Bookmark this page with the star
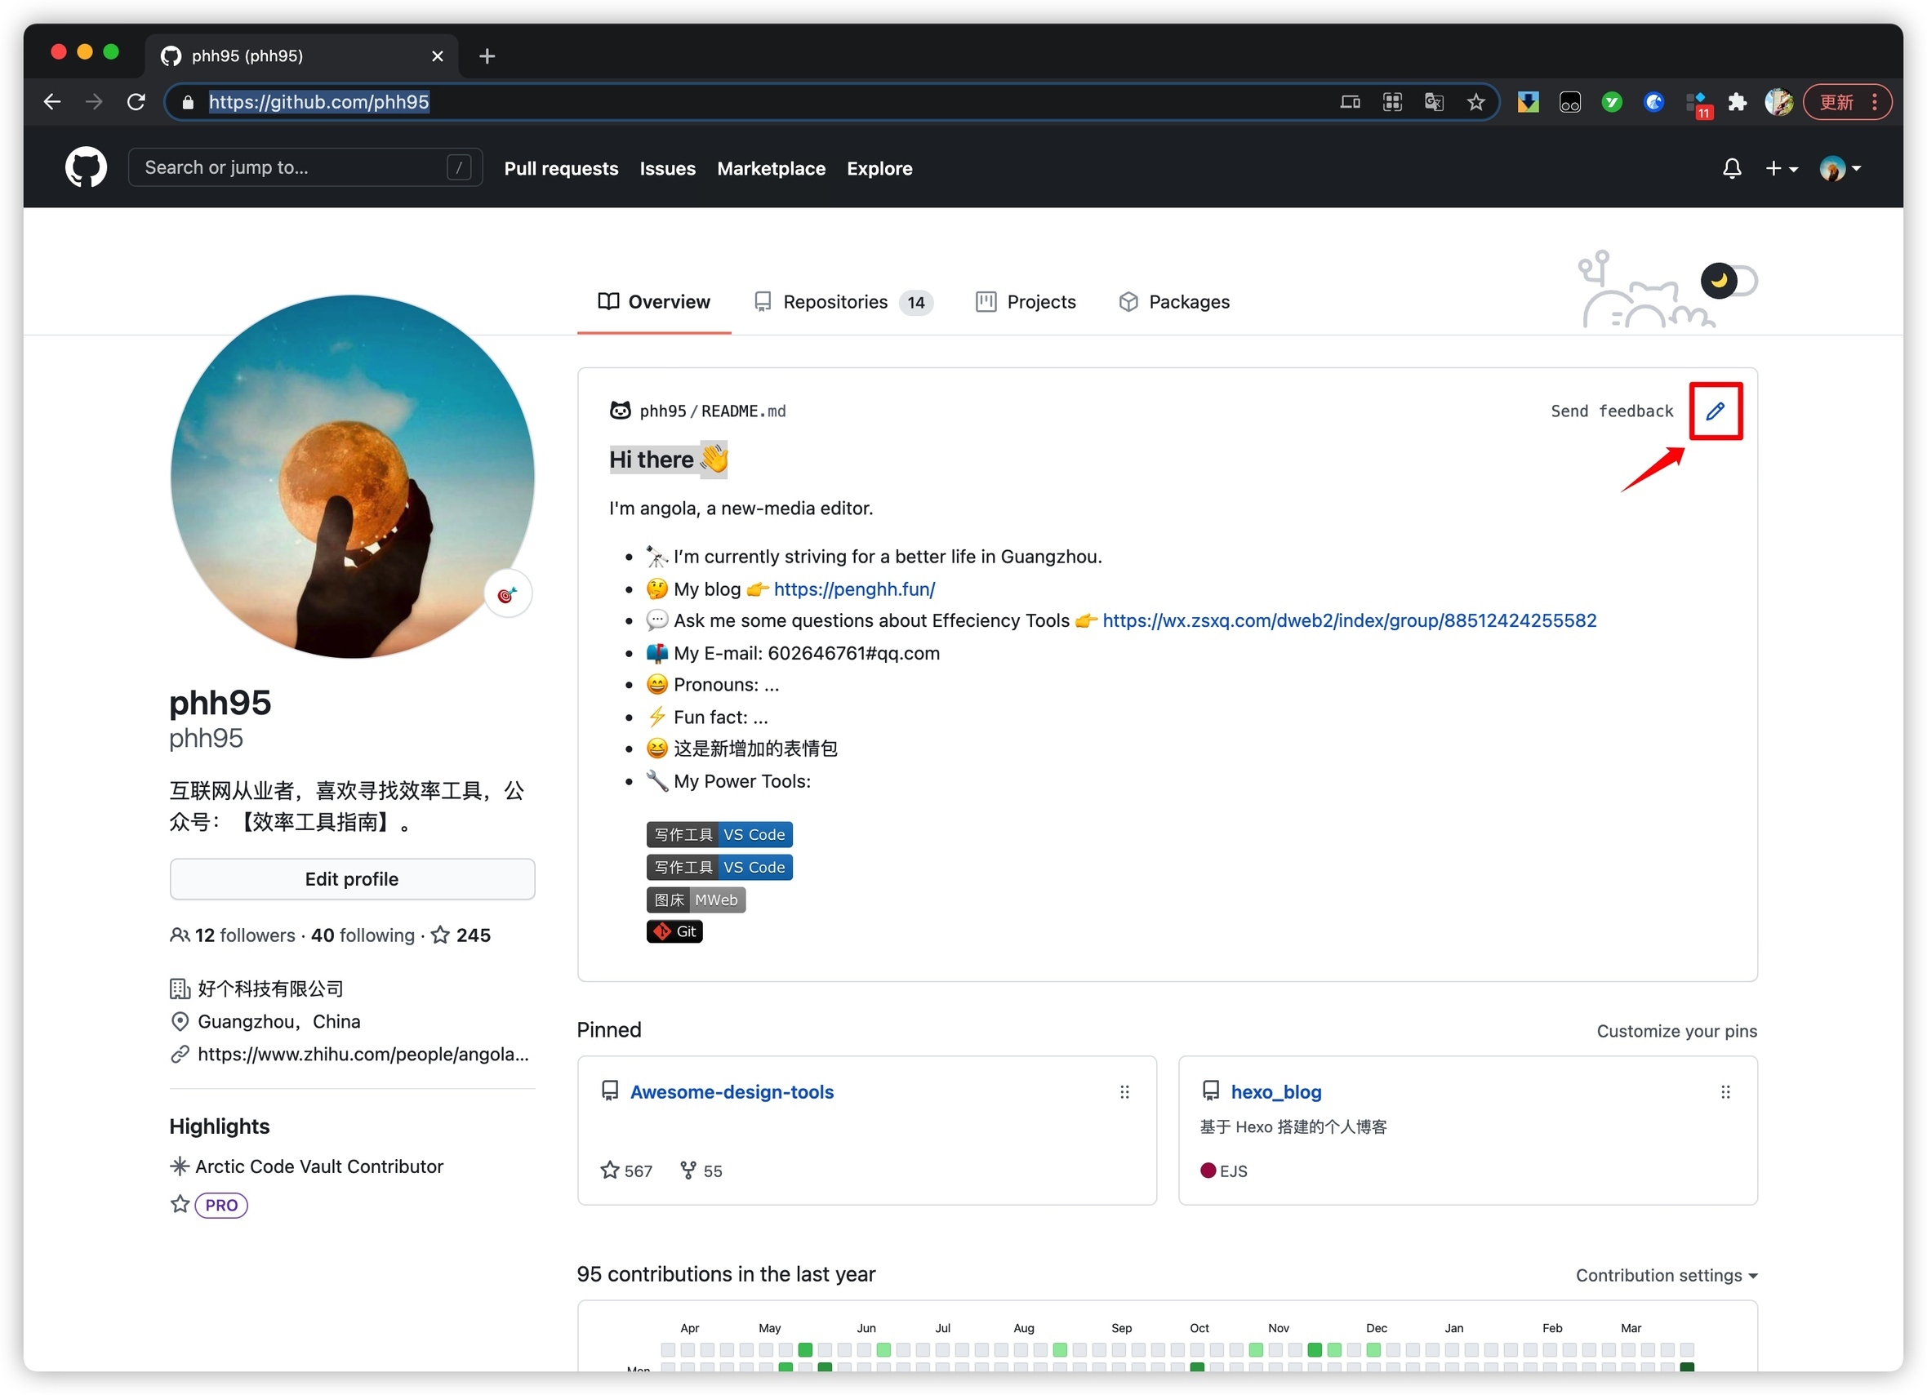This screenshot has height=1395, width=1927. click(x=1475, y=102)
